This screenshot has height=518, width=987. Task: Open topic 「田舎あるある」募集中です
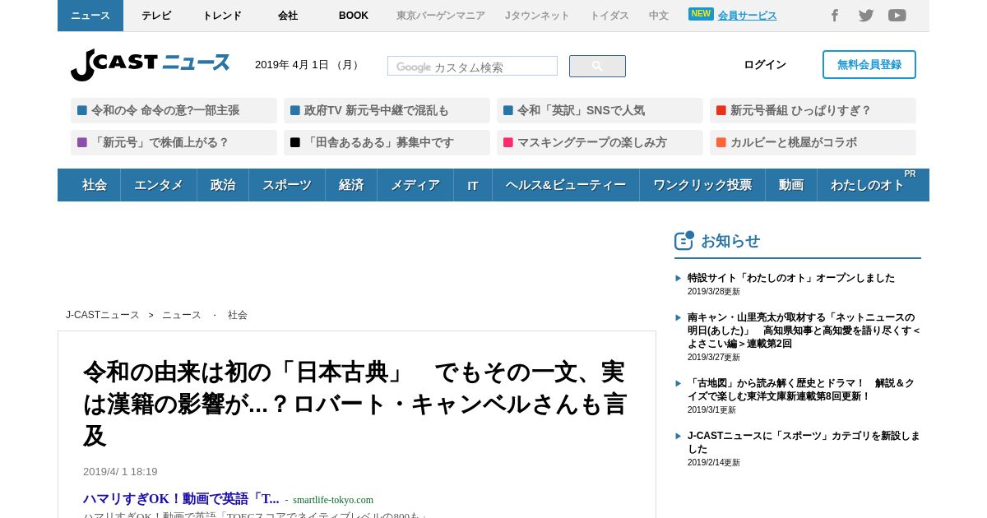(x=387, y=142)
